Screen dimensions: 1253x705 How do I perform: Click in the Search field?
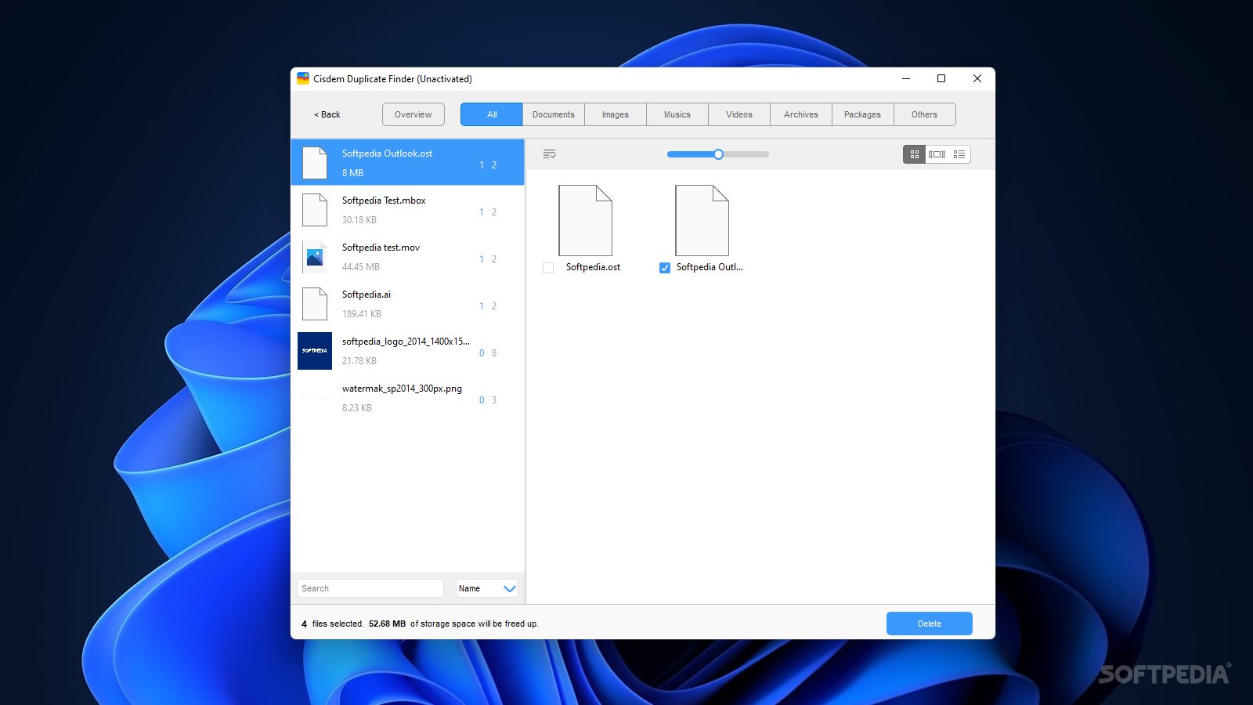coord(370,588)
